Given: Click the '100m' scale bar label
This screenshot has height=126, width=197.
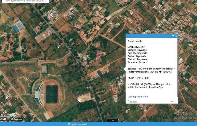Looking at the screenshot, I should (13, 115).
